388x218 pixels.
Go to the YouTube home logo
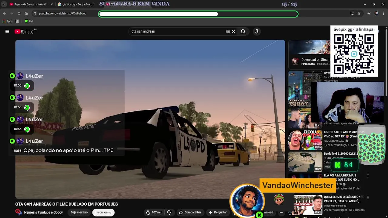click(x=24, y=31)
